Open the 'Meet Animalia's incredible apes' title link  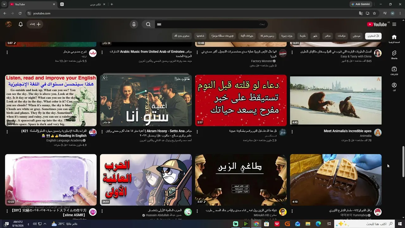pos(347,131)
